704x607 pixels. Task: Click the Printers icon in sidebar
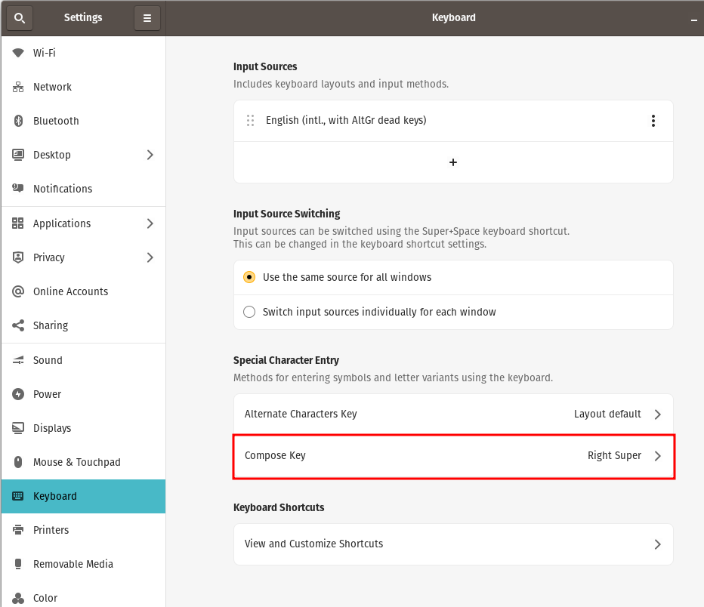pyautogui.click(x=18, y=530)
